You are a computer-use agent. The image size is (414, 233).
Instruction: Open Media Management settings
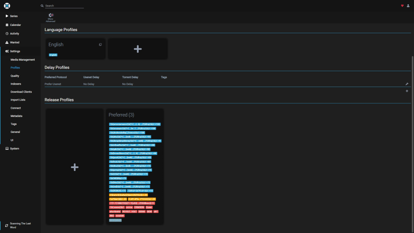[23, 59]
